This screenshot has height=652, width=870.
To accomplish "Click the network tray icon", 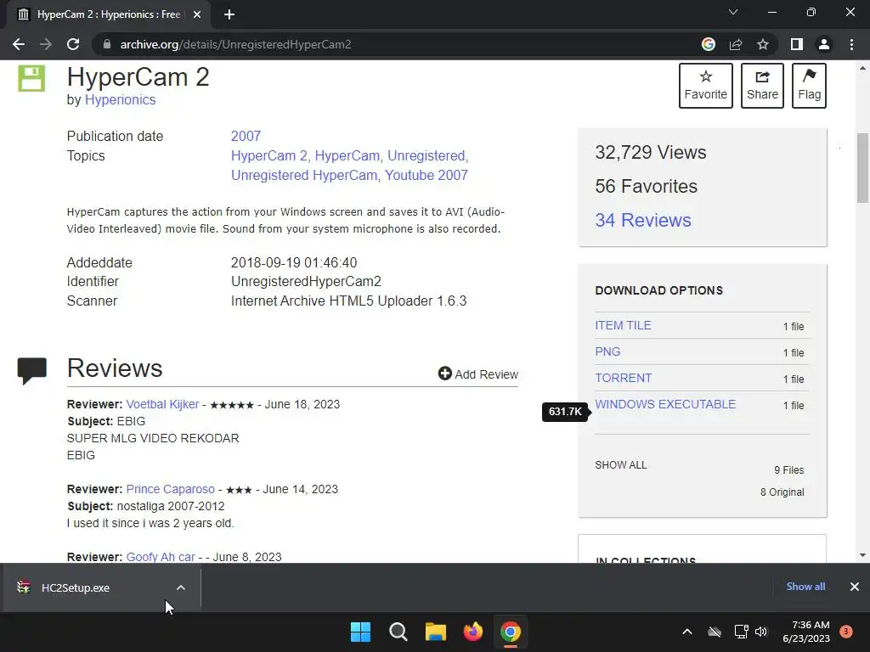I will point(741,632).
